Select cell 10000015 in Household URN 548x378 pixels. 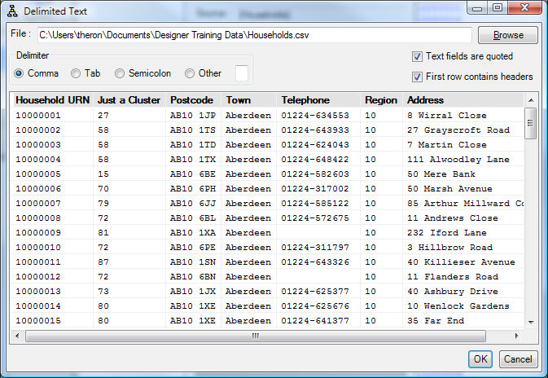[38, 321]
